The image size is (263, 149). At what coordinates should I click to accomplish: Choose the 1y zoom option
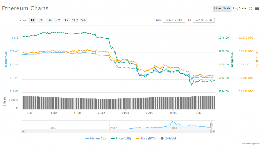[x=67, y=20]
